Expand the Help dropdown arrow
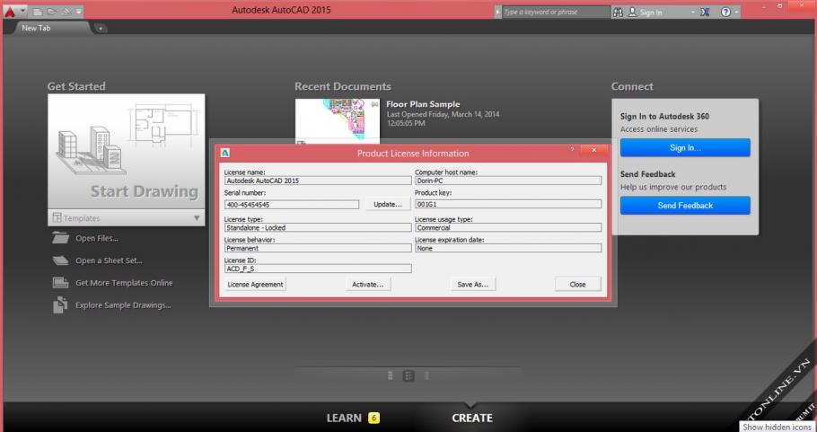 pos(737,12)
